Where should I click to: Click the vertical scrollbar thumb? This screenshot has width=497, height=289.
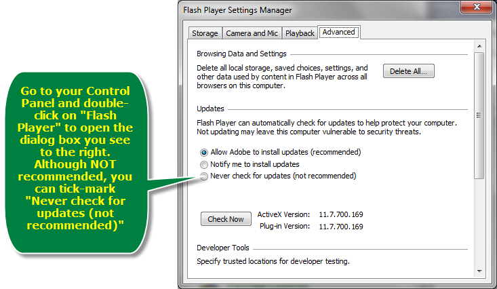[479, 115]
